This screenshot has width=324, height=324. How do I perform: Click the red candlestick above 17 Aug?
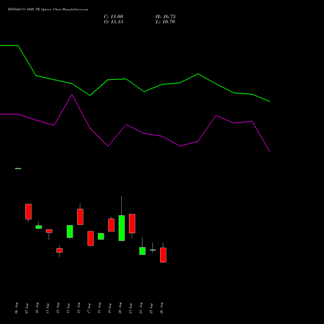coord(91,238)
